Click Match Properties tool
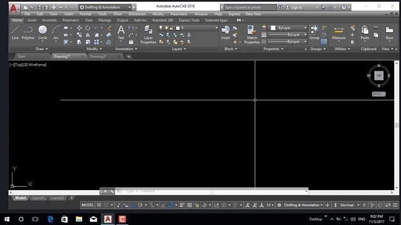 (x=252, y=35)
